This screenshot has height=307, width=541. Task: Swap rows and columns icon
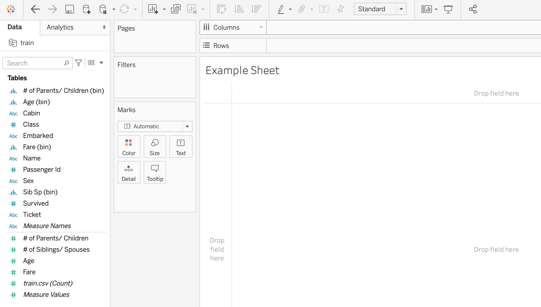(x=221, y=9)
